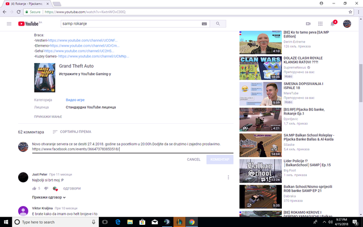
Task: Open Lider Policije Balkan School thumbnail
Action: [x=260, y=171]
